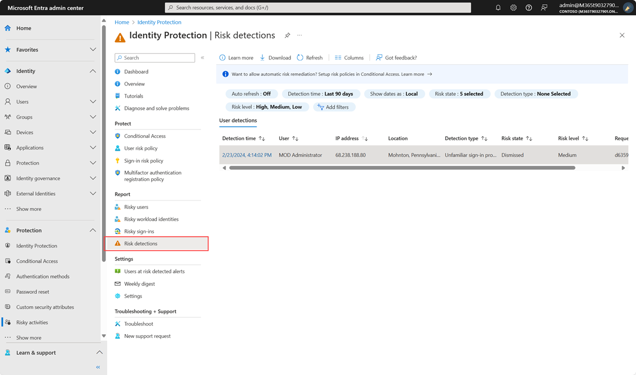Pin the Identity Protection page
636x375 pixels.
tap(287, 36)
